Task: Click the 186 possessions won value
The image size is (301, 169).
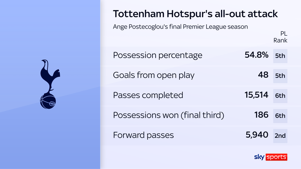Action: coord(261,115)
